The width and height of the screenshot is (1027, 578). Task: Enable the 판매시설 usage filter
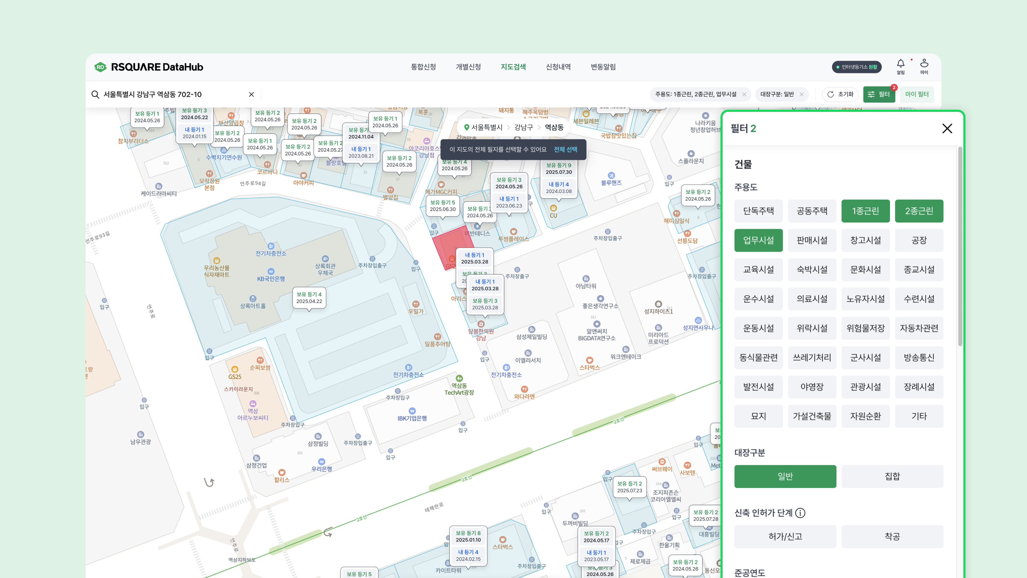(x=812, y=240)
